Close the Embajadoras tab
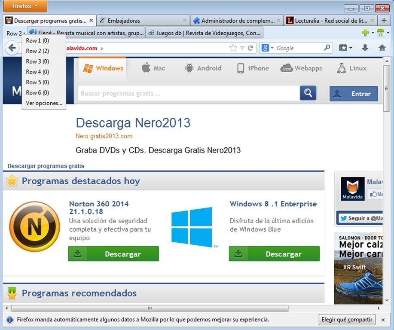 click(185, 20)
